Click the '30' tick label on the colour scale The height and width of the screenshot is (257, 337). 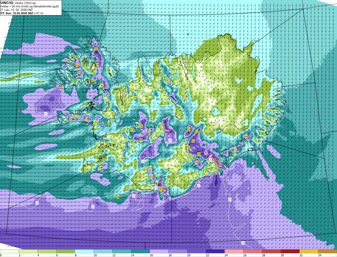coord(282,255)
